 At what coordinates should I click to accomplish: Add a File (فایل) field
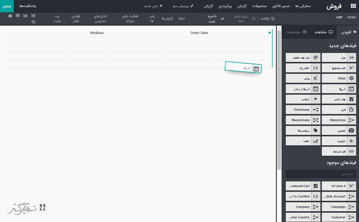(x=339, y=110)
